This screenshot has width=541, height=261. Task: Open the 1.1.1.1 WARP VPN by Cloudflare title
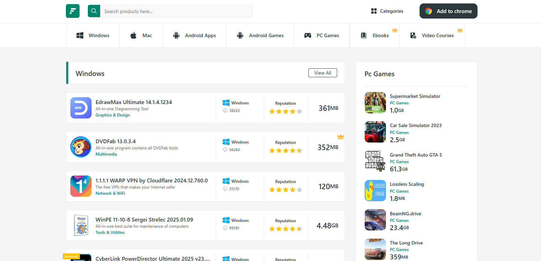[152, 180]
